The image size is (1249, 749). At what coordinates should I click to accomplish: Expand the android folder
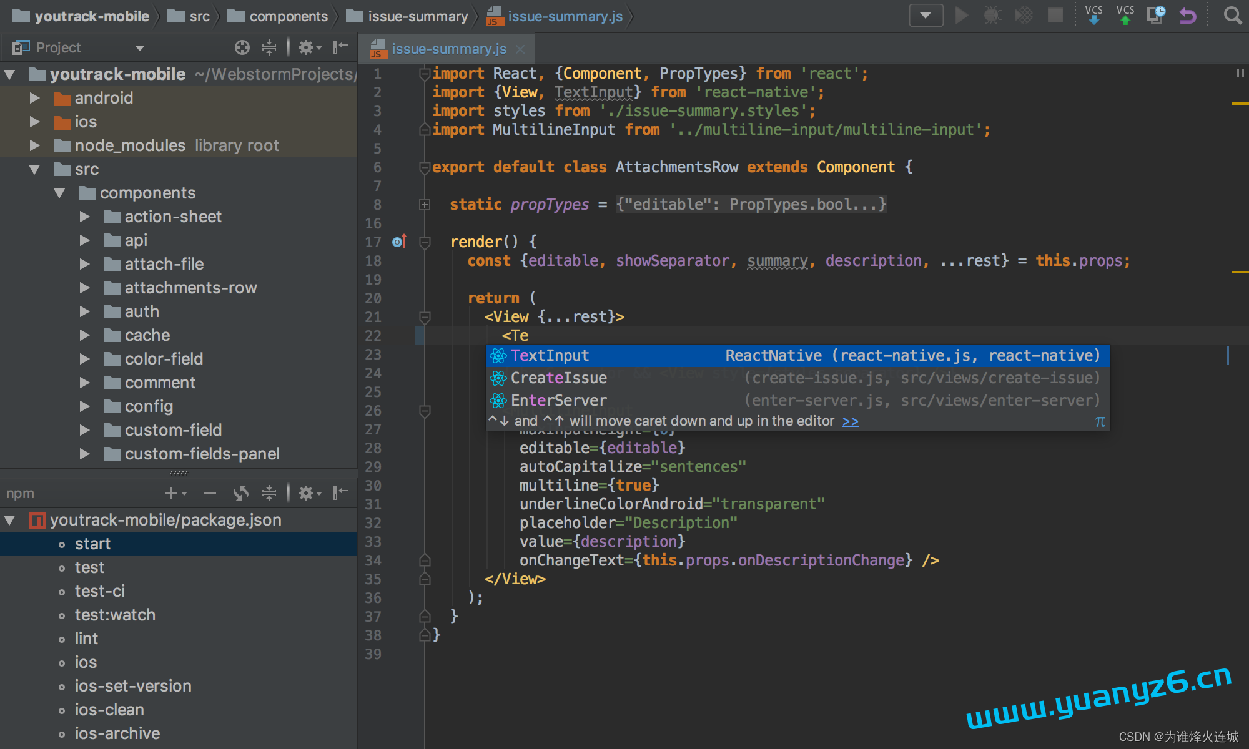pos(35,98)
